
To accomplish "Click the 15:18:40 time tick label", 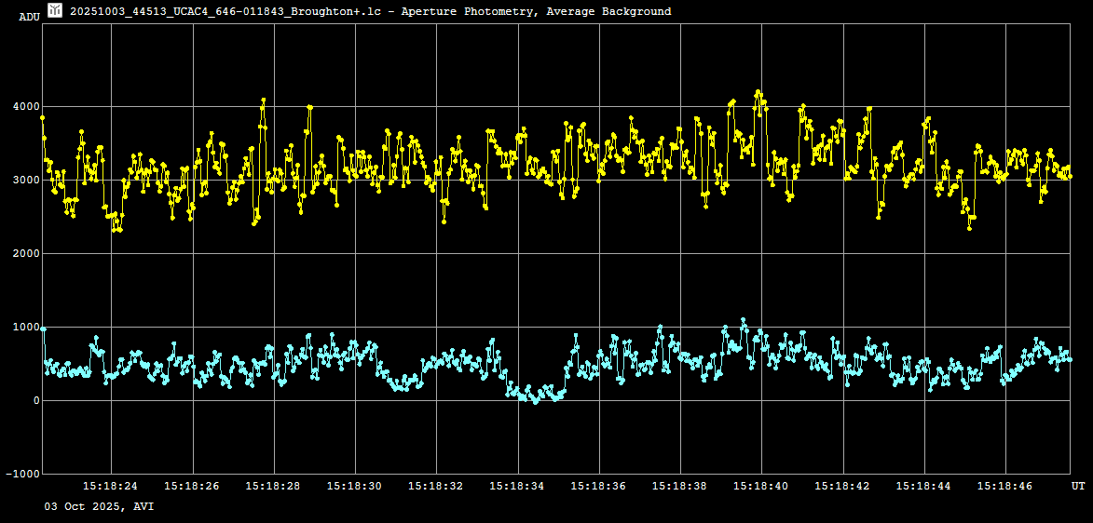I will point(761,486).
